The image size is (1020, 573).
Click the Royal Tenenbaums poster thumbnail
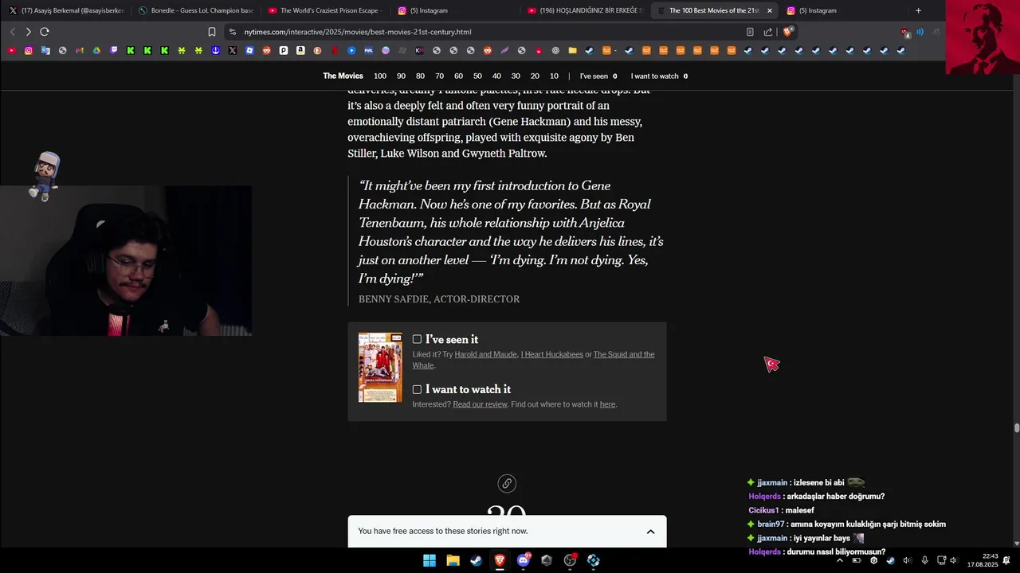[380, 367]
